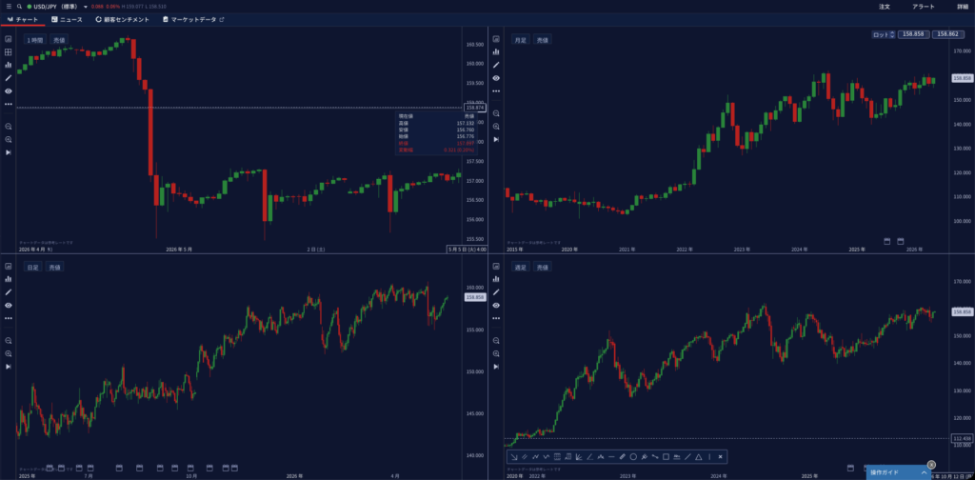Select the Fibonacci retracement grid tool
The width and height of the screenshot is (975, 480).
point(557,457)
